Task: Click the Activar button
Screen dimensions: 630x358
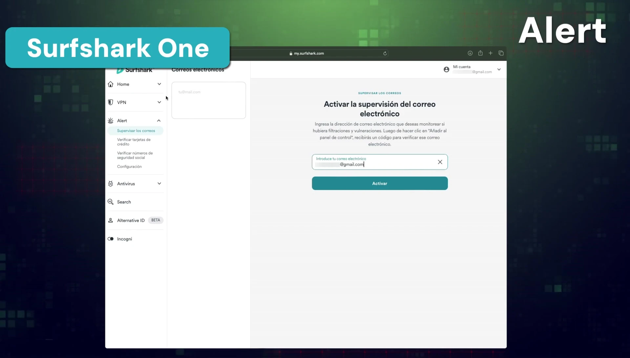Action: [380, 183]
